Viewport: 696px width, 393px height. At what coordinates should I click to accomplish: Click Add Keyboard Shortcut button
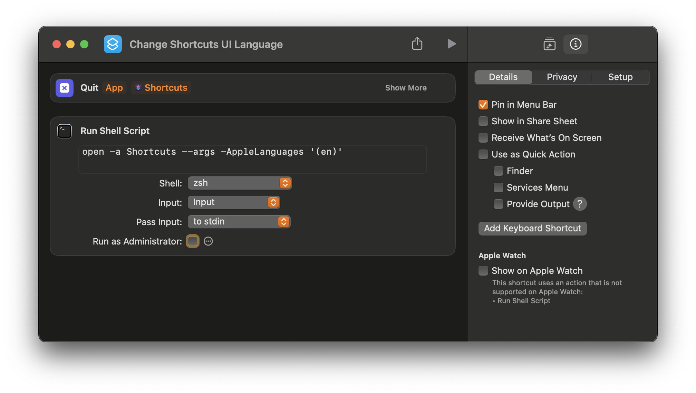click(532, 229)
